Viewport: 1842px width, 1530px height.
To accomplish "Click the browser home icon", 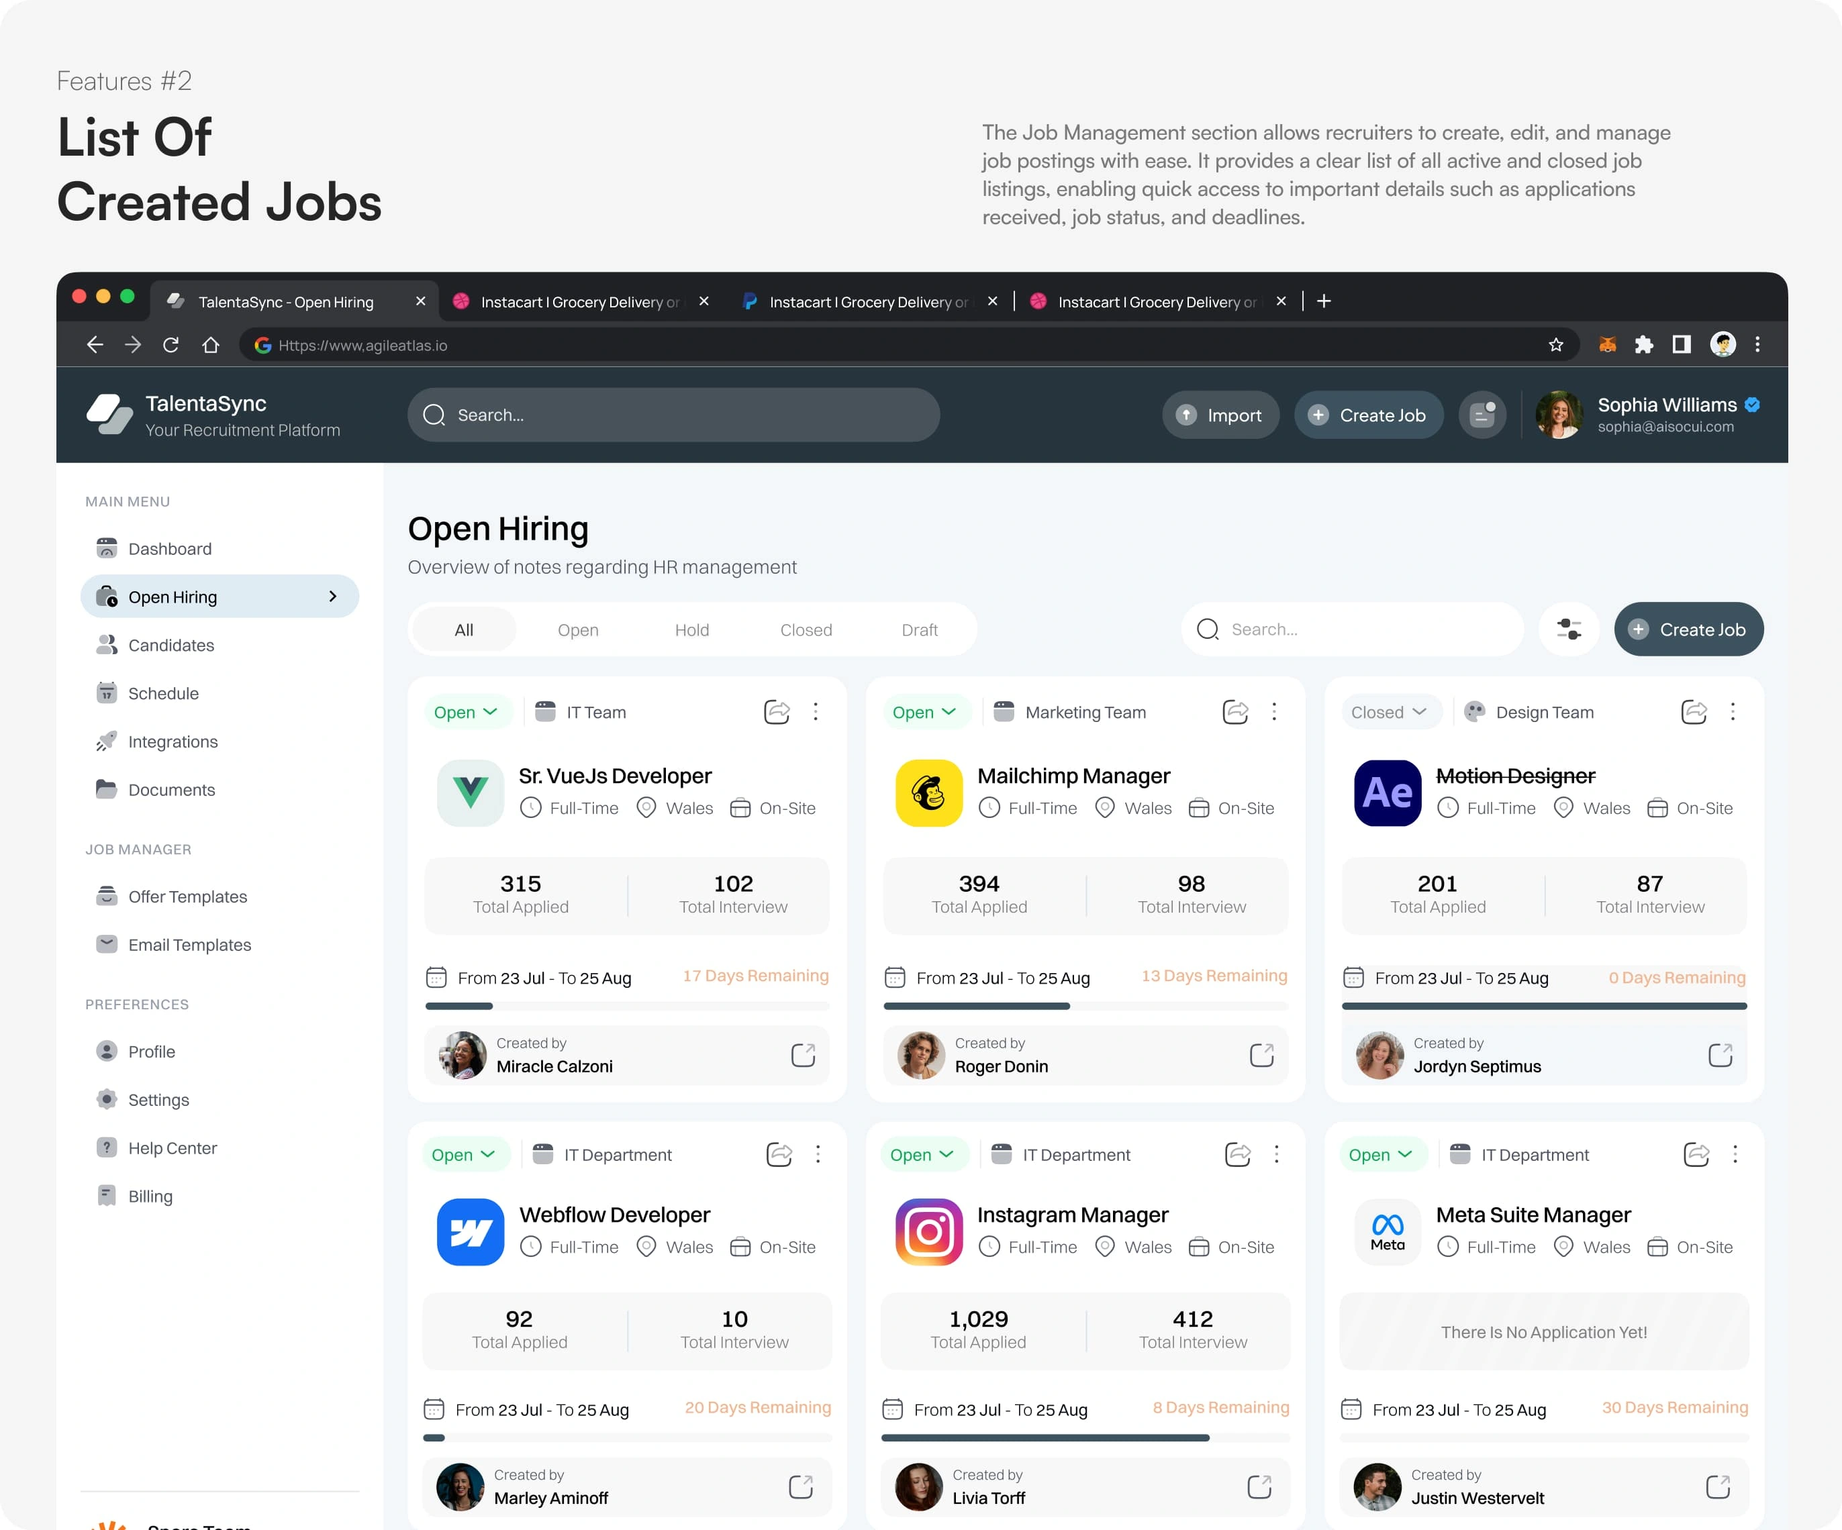I will 211,344.
